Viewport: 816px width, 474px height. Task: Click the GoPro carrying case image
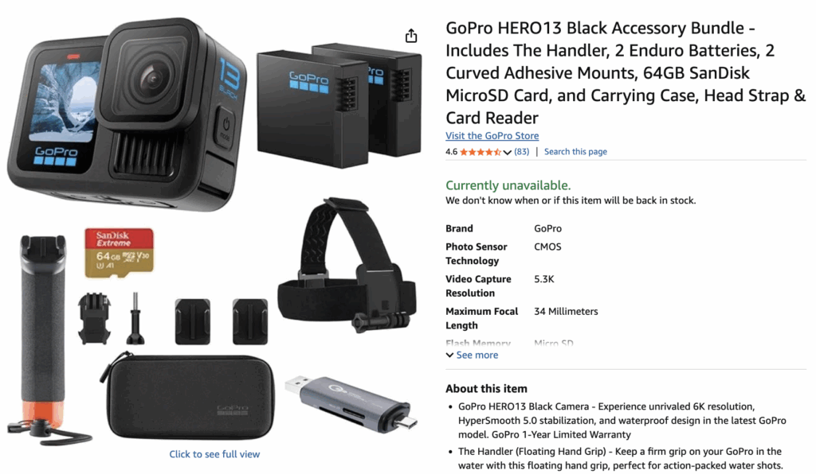pyautogui.click(x=187, y=395)
